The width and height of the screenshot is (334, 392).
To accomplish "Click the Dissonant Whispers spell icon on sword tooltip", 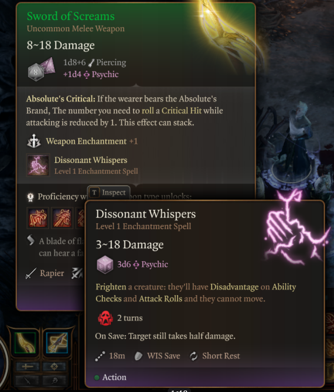I will tap(38, 165).
